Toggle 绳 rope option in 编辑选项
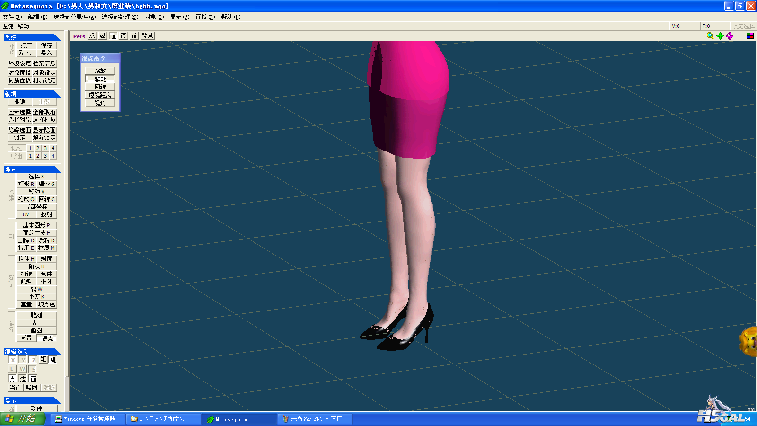The image size is (757, 426). (x=53, y=360)
